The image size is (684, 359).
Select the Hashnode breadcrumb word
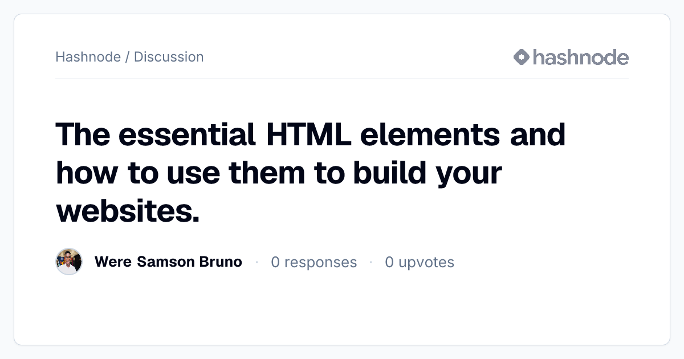click(x=88, y=57)
